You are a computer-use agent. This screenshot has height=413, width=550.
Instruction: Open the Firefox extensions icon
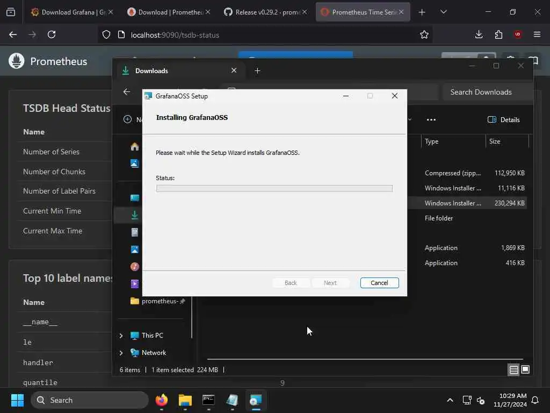[x=498, y=34]
